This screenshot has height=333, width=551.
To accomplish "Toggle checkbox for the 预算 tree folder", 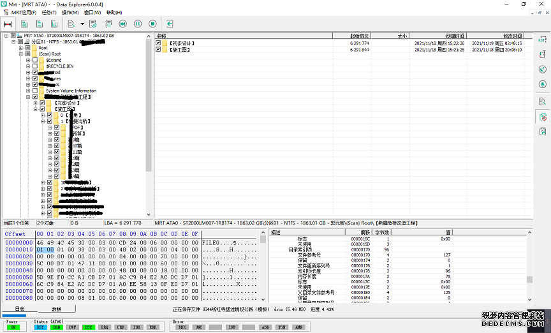I will click(57, 133).
